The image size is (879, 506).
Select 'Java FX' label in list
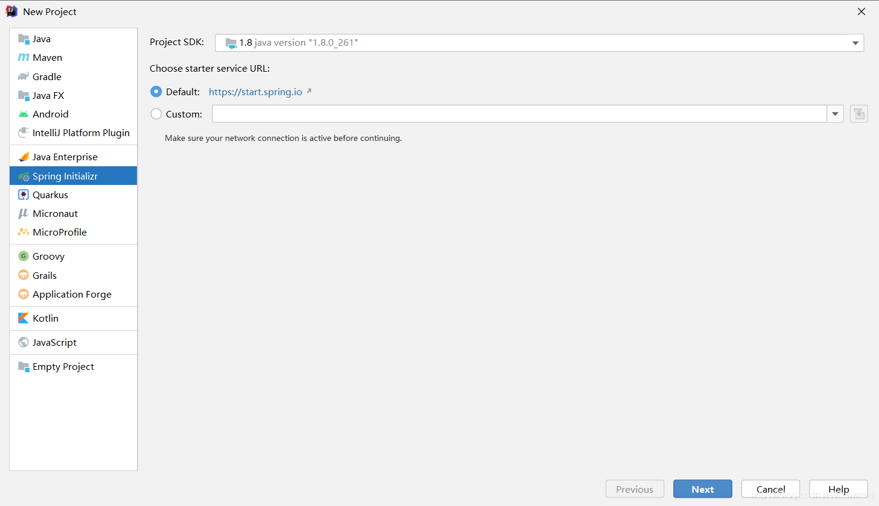pyautogui.click(x=48, y=96)
